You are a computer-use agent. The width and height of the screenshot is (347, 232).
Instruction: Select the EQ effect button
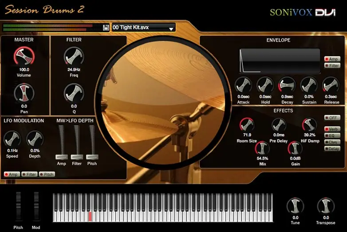click(x=332, y=136)
